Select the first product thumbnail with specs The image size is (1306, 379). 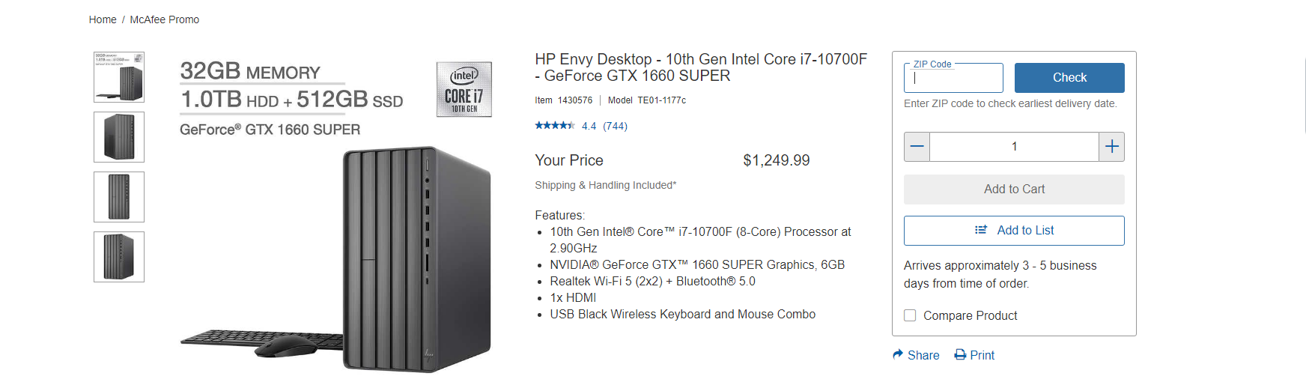pos(119,77)
